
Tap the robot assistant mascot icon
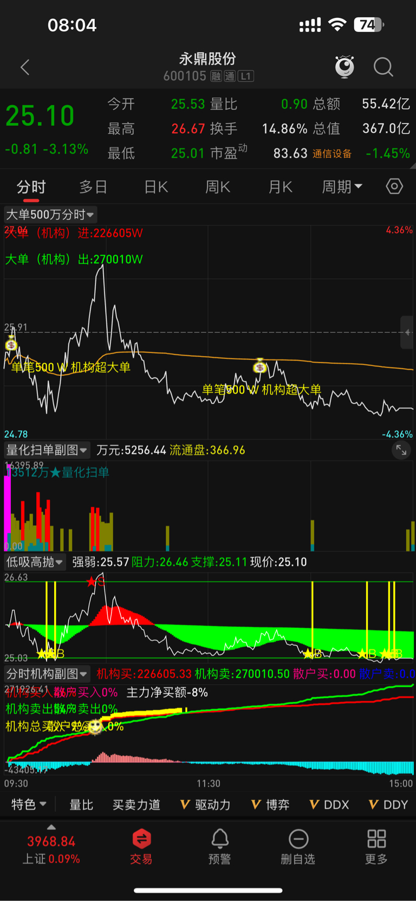tap(344, 67)
